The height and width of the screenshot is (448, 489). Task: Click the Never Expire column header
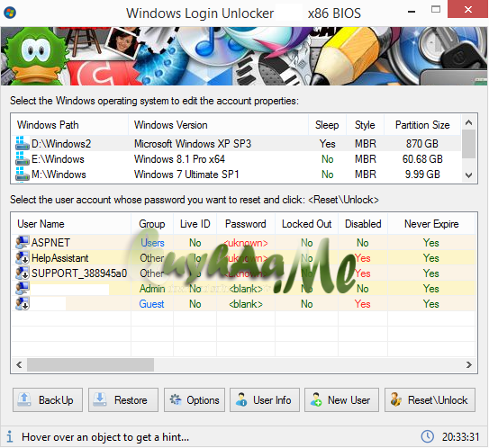click(x=431, y=224)
